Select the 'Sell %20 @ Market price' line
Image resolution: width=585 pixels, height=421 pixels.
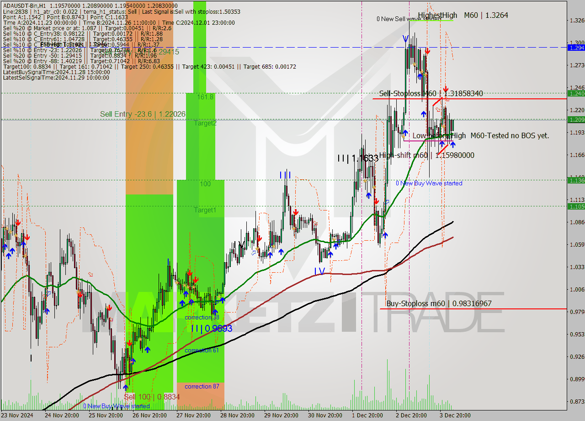87,28
